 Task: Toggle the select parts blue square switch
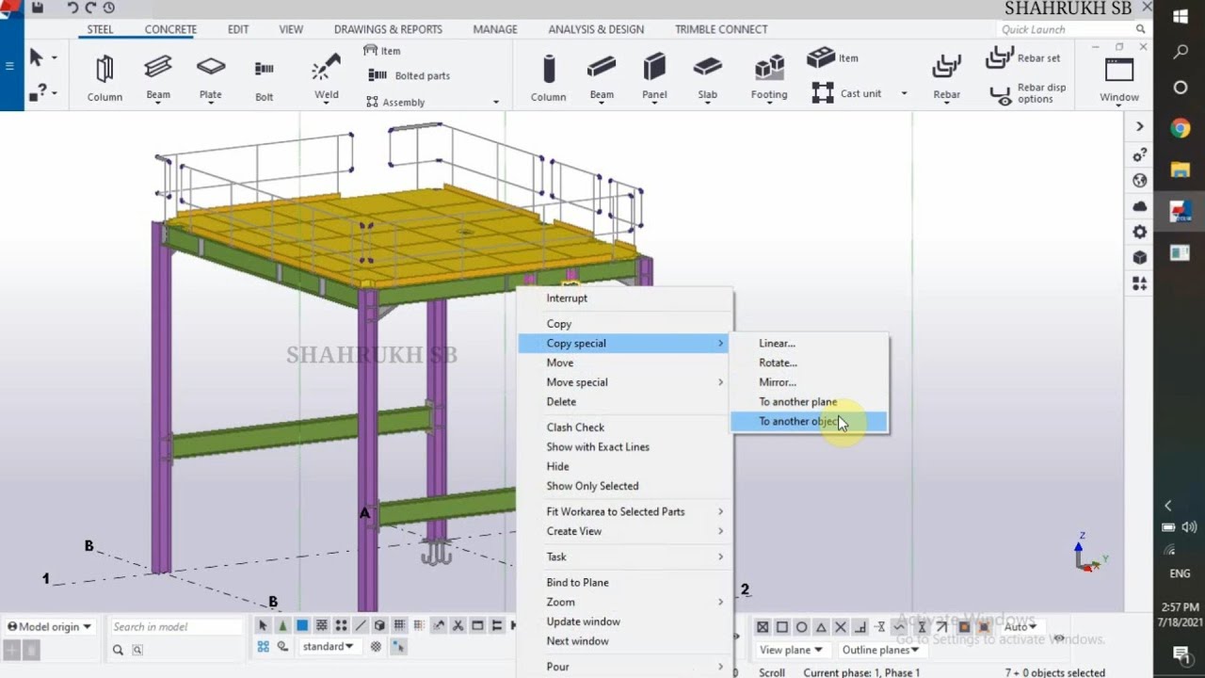(x=302, y=625)
